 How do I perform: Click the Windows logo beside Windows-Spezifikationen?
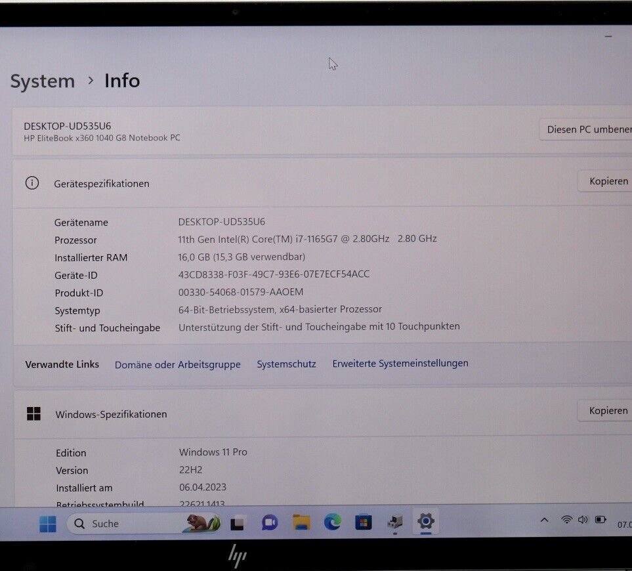33,413
